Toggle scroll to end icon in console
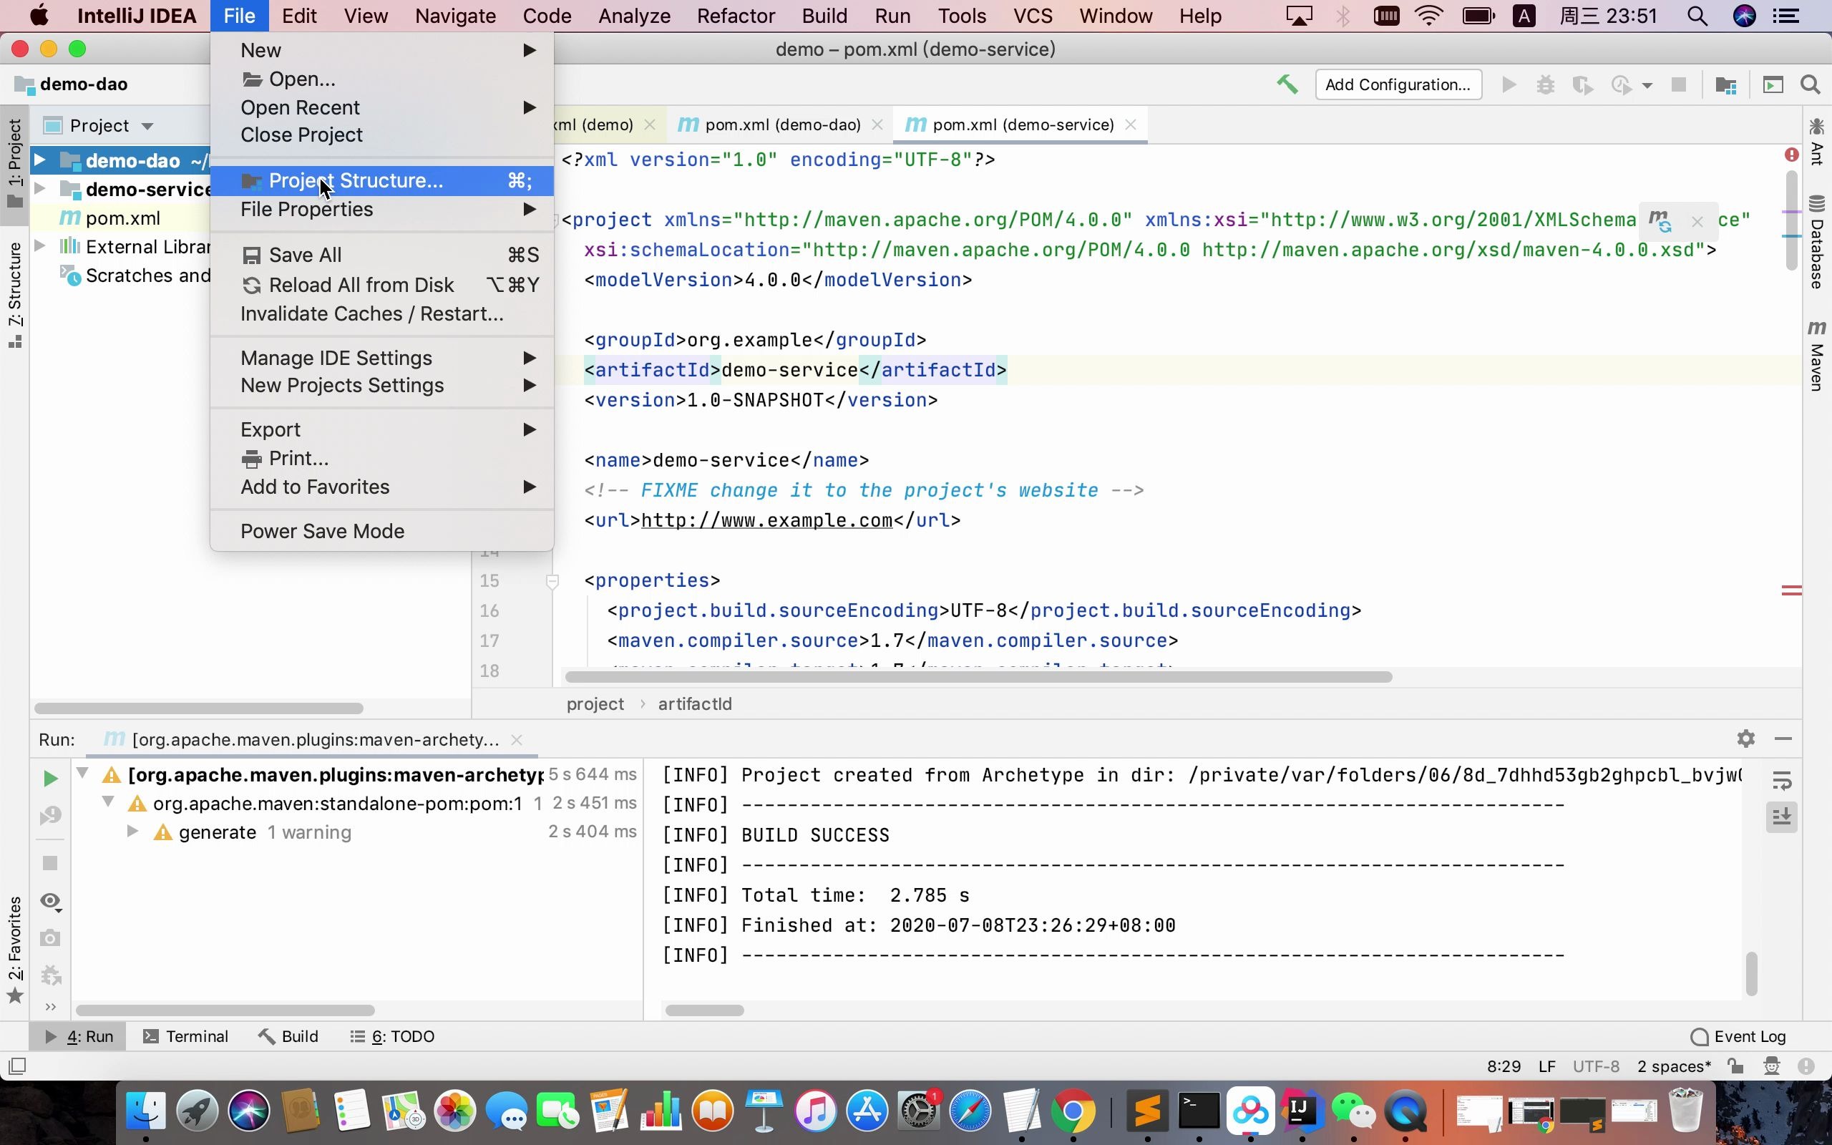 (1782, 817)
